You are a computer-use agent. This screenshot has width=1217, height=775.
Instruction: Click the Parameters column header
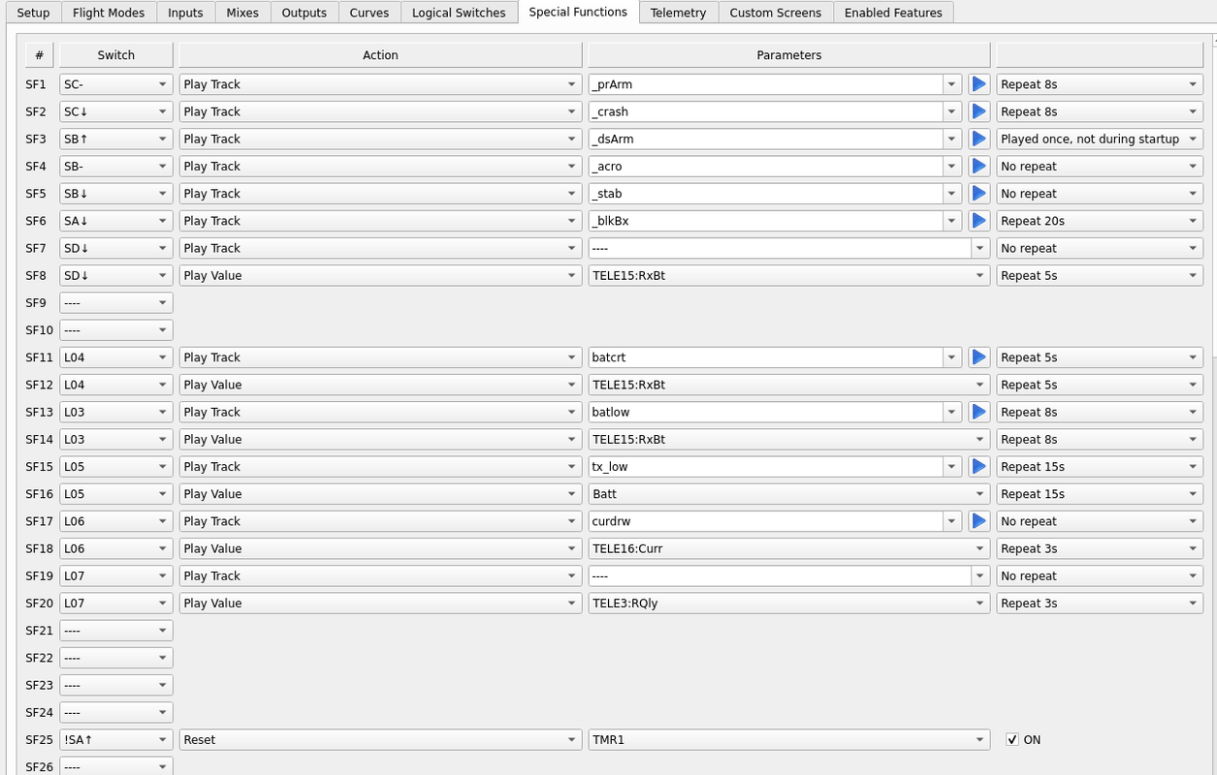pos(789,55)
